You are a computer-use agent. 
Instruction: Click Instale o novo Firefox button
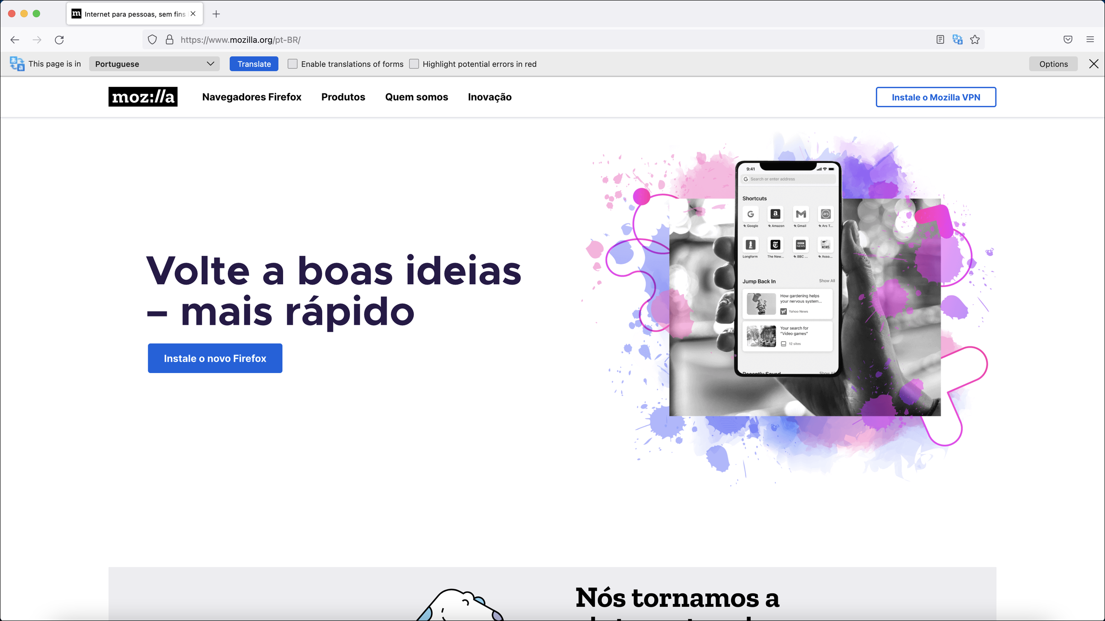click(215, 358)
